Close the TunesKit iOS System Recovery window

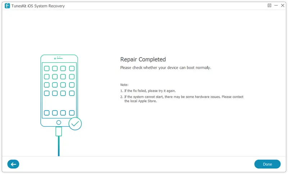(283, 5)
